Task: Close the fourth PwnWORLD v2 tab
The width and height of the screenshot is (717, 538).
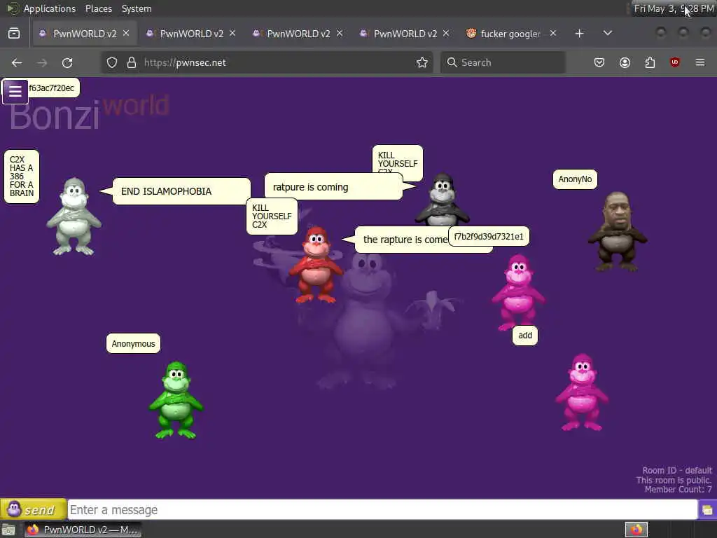Action: pyautogui.click(x=446, y=34)
